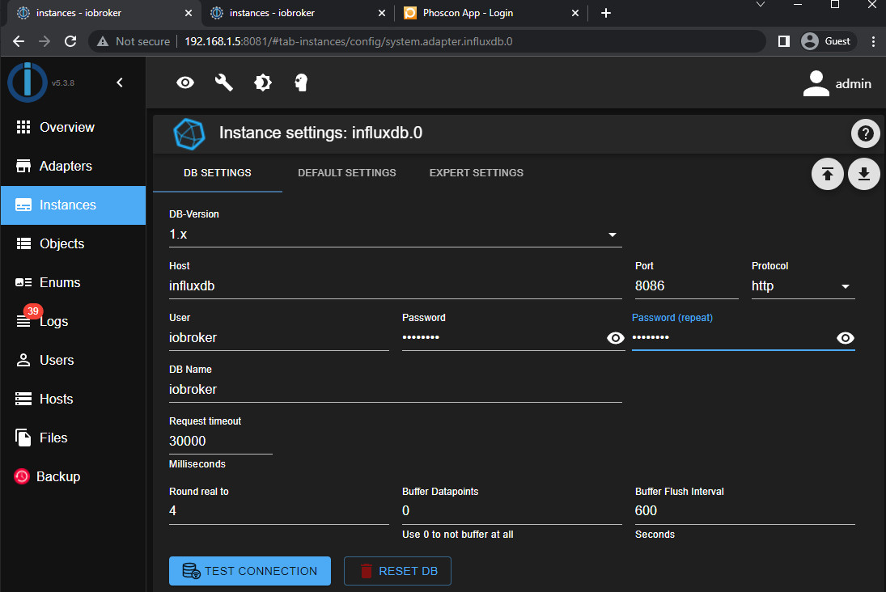Click the Password input field

pos(502,338)
